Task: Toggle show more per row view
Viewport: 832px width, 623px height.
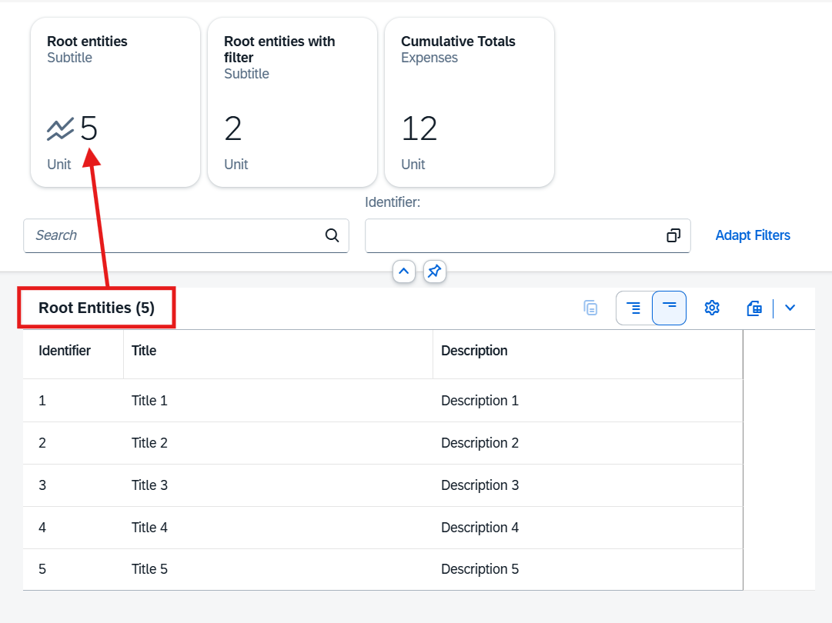Action: click(x=633, y=308)
